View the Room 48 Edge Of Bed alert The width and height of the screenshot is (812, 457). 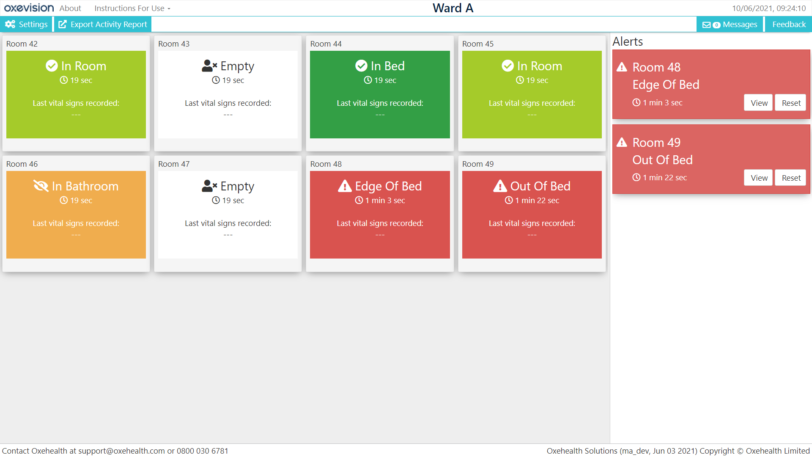pos(759,103)
